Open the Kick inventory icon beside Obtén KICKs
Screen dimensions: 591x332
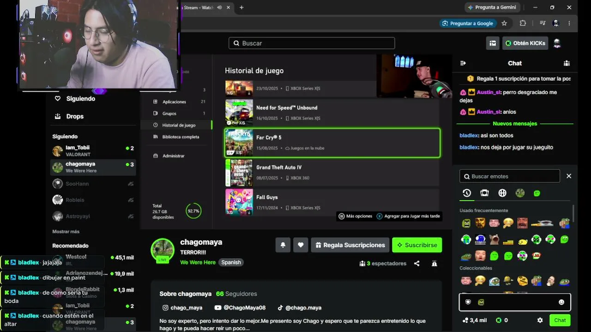pos(493,43)
